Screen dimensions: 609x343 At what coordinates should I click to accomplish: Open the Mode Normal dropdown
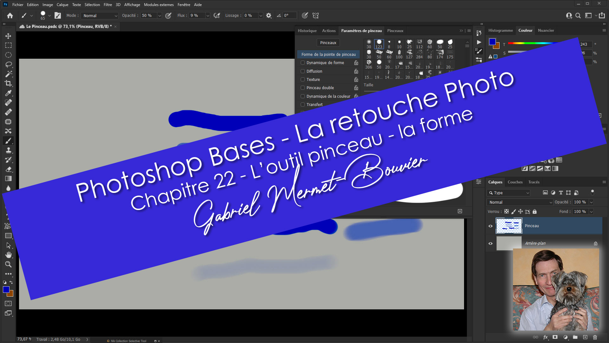click(x=100, y=16)
